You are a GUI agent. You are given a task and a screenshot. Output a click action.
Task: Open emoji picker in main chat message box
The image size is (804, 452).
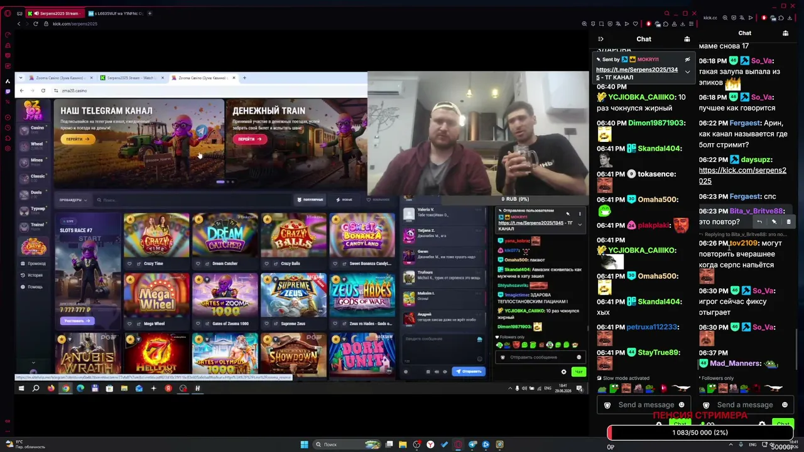(x=682, y=405)
